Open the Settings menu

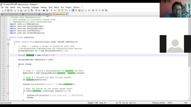tap(44, 7)
